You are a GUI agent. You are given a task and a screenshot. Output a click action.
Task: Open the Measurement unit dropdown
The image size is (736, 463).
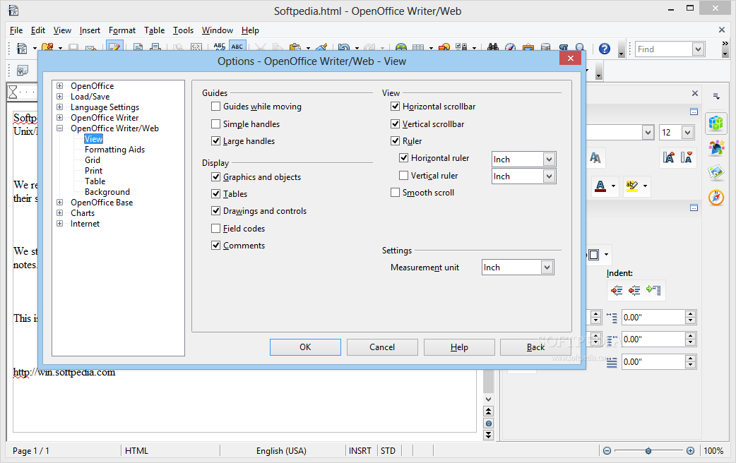547,267
